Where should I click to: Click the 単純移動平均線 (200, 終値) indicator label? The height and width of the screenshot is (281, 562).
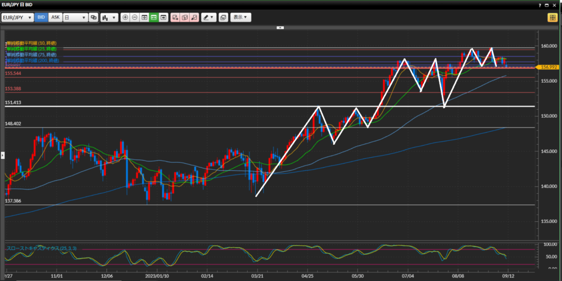tap(32, 61)
